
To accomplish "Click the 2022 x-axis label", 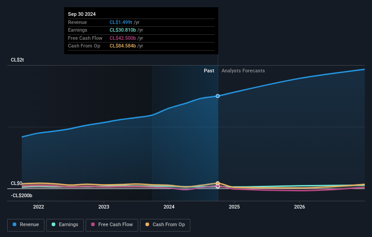I will click(x=39, y=207).
